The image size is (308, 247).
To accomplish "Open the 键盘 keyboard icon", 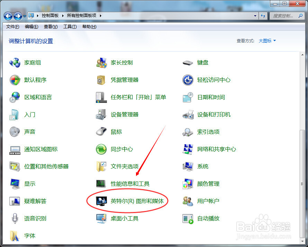I will 188,63.
